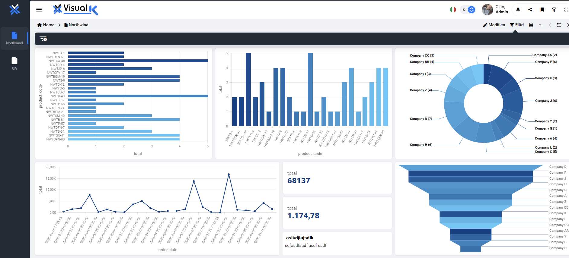
Task: Click the aslkdjlajsdlk text widget title
Action: pyautogui.click(x=300, y=238)
